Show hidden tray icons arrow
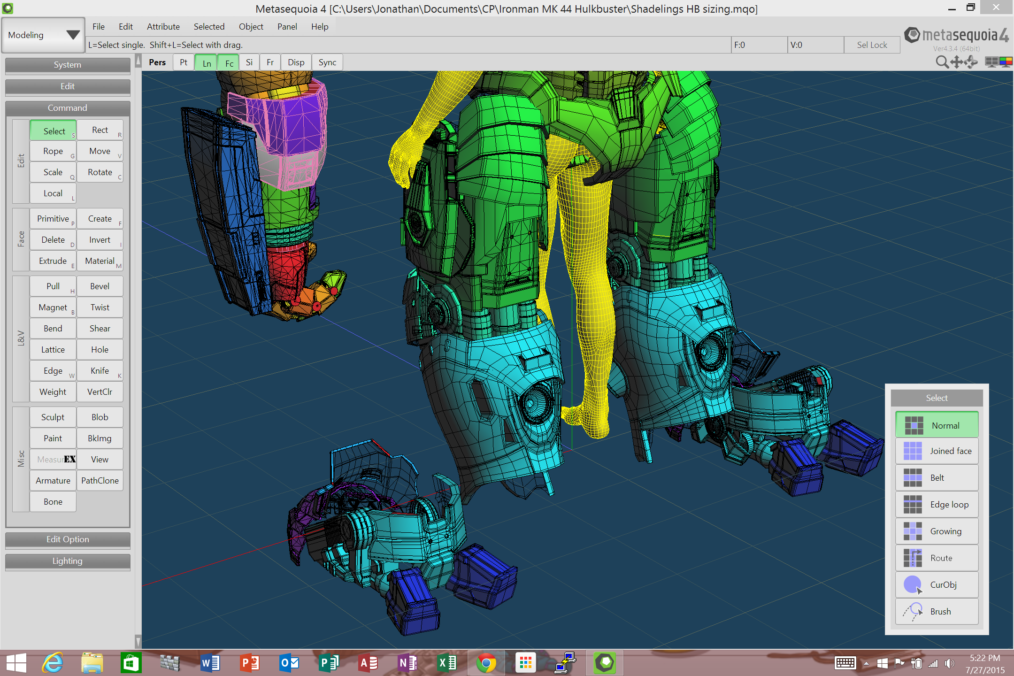Screen dimensions: 1014x676 pyautogui.click(x=866, y=663)
